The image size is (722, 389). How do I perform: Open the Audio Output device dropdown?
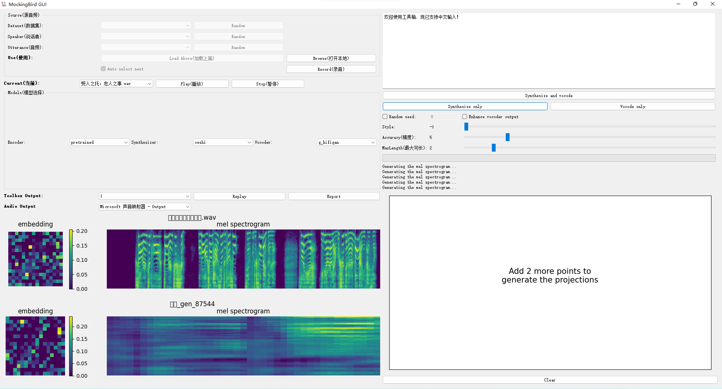145,207
